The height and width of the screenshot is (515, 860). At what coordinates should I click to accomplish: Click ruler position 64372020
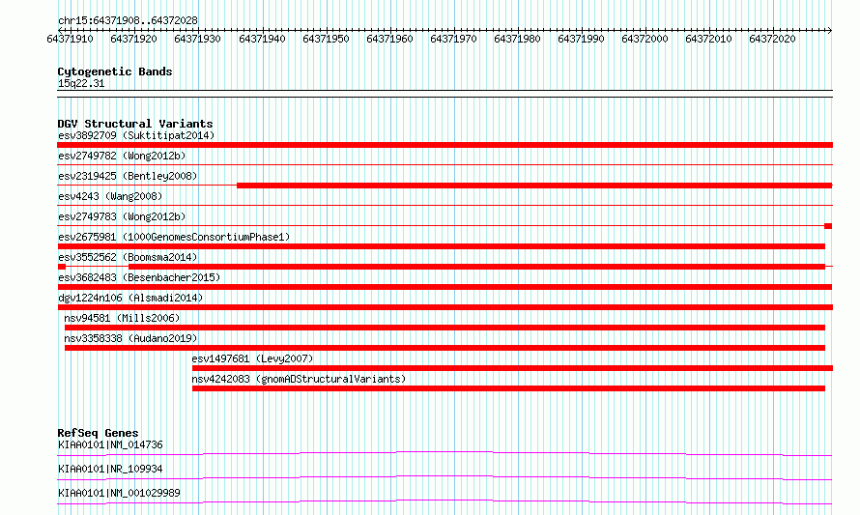tap(772, 39)
